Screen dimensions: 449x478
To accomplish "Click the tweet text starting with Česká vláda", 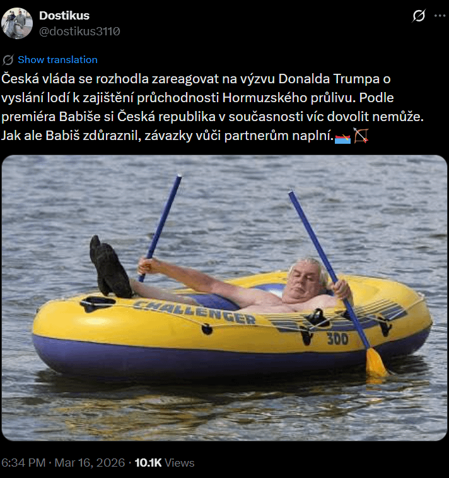I will pyautogui.click(x=213, y=107).
